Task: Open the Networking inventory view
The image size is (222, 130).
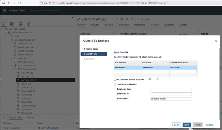Action: coord(29,24)
